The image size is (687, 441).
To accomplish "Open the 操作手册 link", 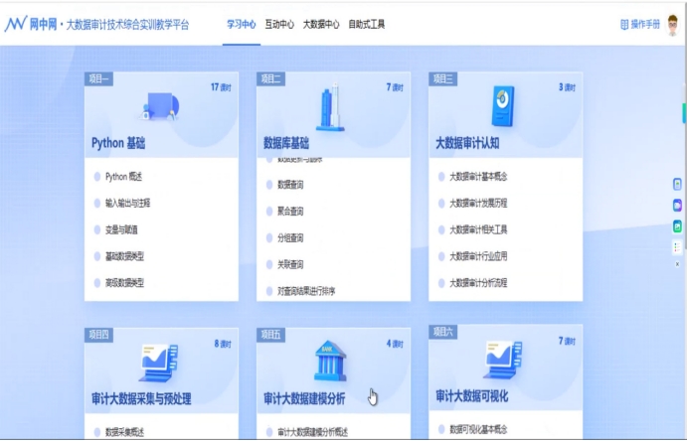I will 640,24.
